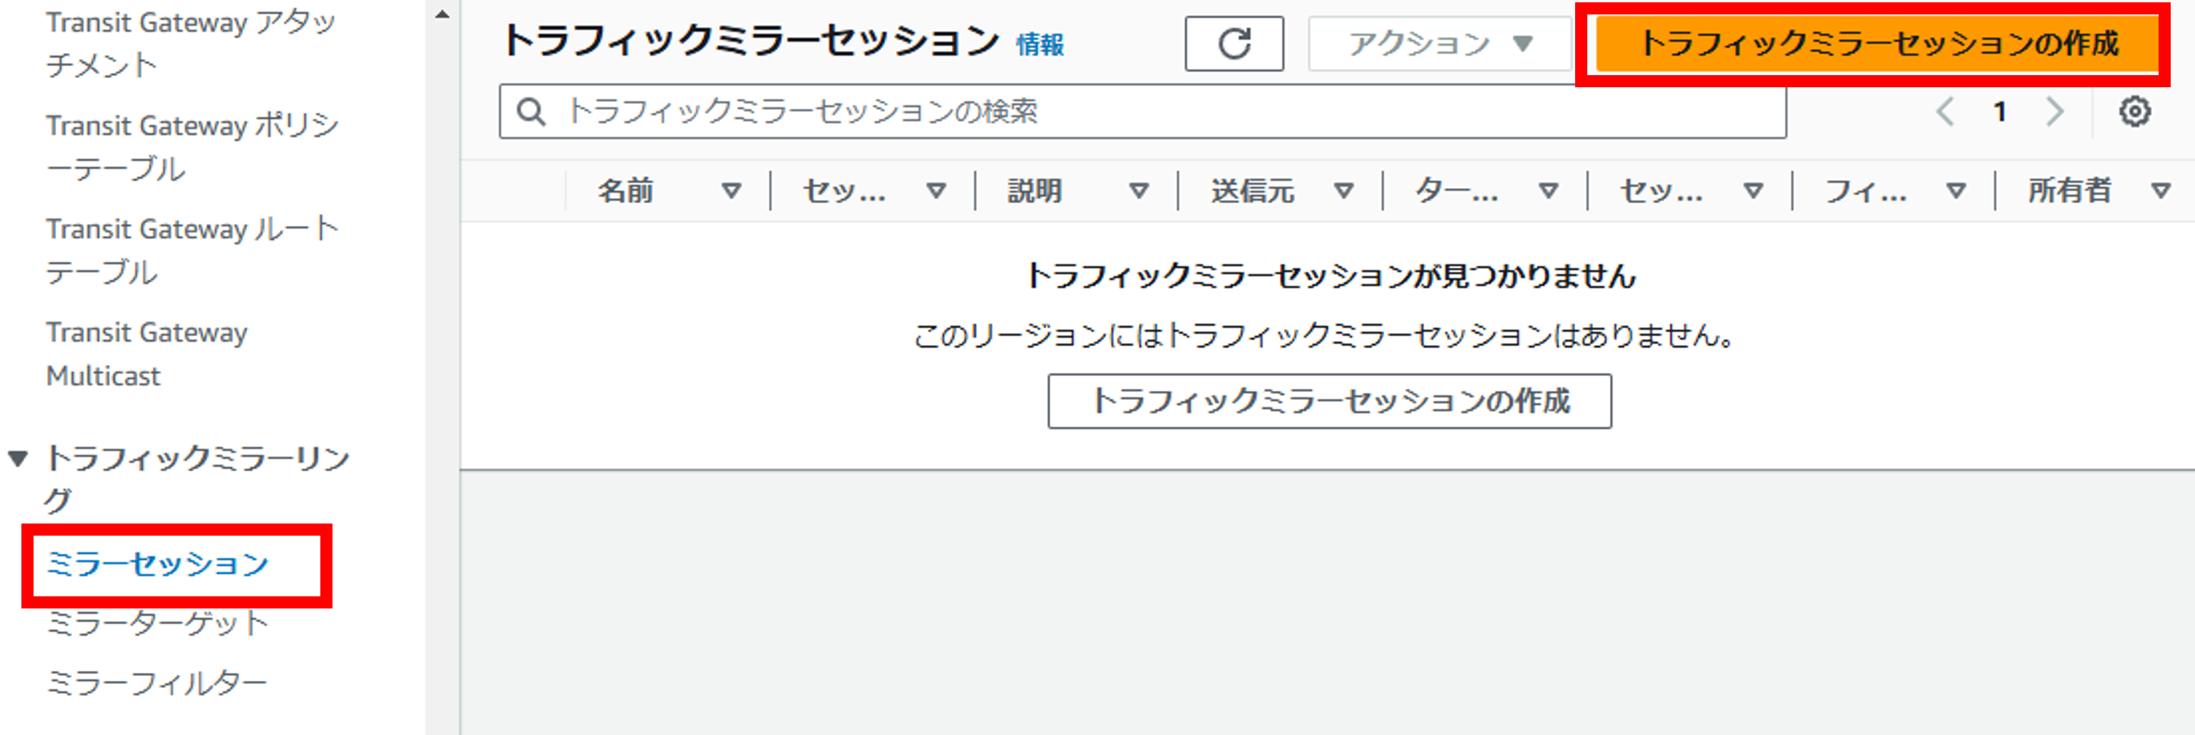Screen dimensions: 2195x735
Task: Click the refresh button
Action: (x=1234, y=43)
